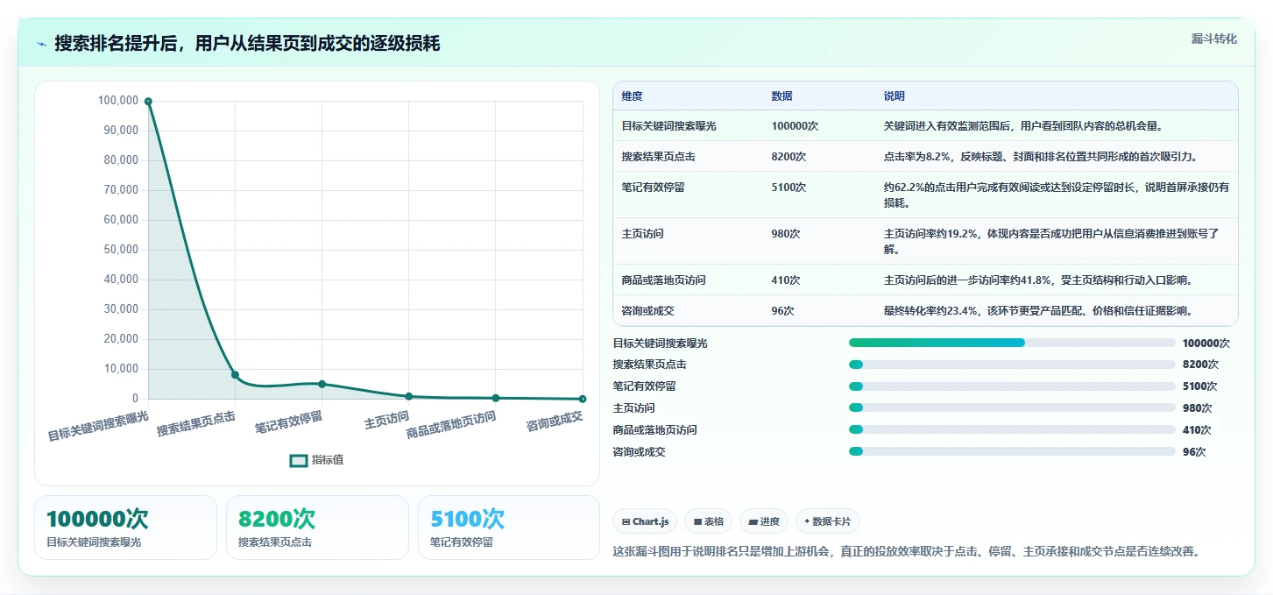Click the 980次 value beside progress bar

[x=1197, y=408]
